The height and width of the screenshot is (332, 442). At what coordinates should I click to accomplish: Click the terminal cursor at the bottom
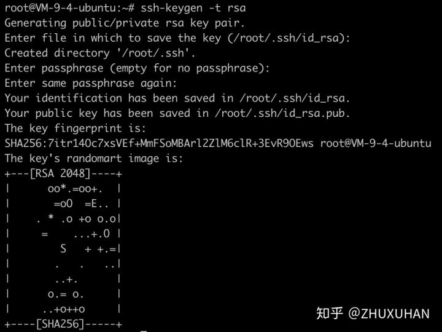144,331
